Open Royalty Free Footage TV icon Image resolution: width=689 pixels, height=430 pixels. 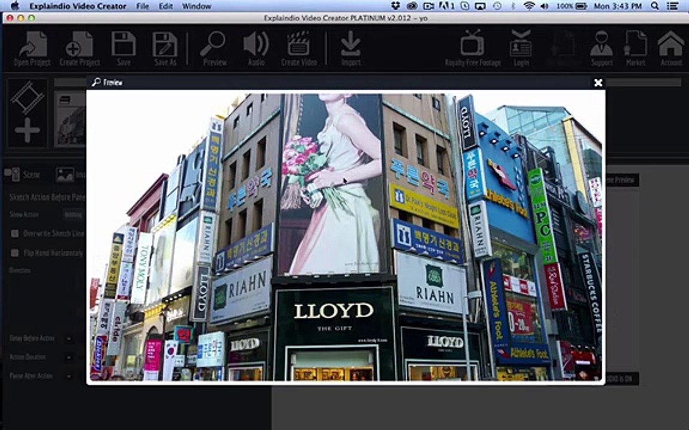[472, 48]
